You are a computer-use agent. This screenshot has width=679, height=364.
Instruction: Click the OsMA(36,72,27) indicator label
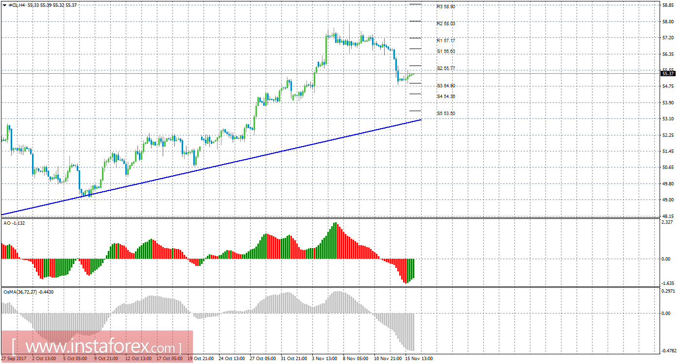(28, 292)
